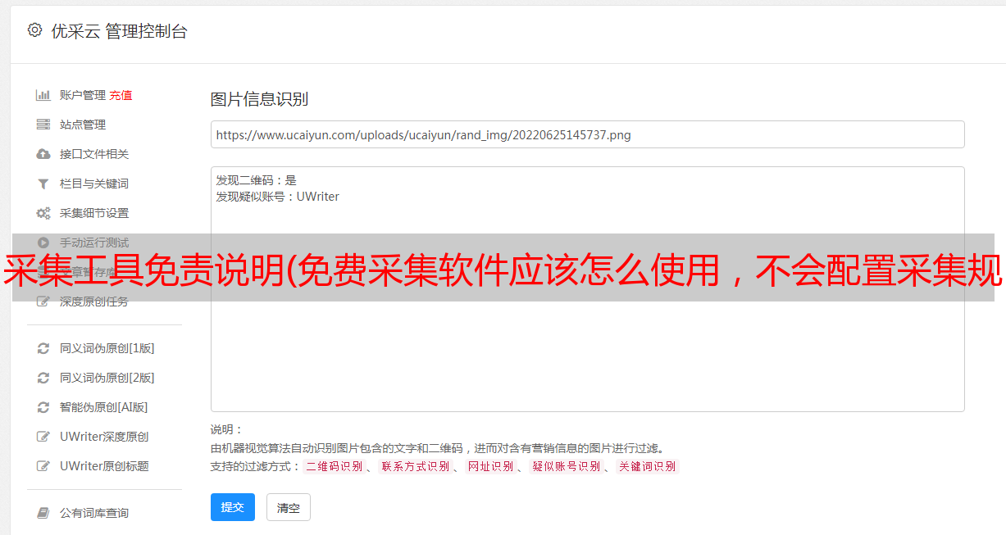
Task: Open 站点管理 menu item
Action: coord(83,125)
